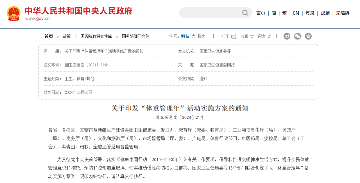The image size is (360, 183).
Task: Click the www.gov.cn address text
Action: coord(37,19)
